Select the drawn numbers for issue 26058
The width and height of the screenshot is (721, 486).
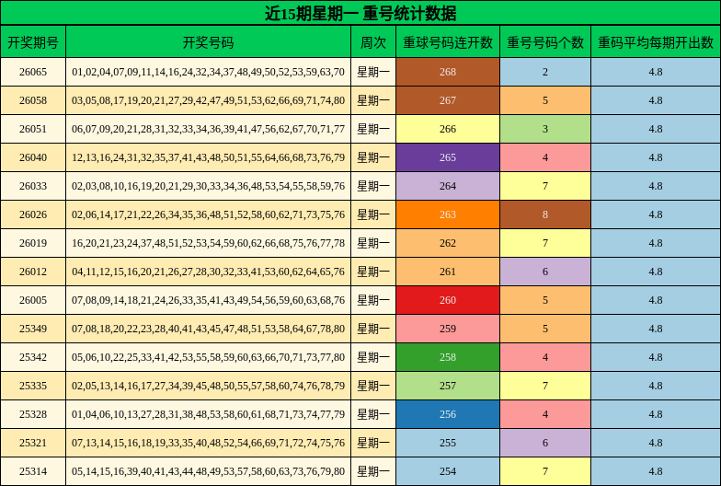pos(208,100)
